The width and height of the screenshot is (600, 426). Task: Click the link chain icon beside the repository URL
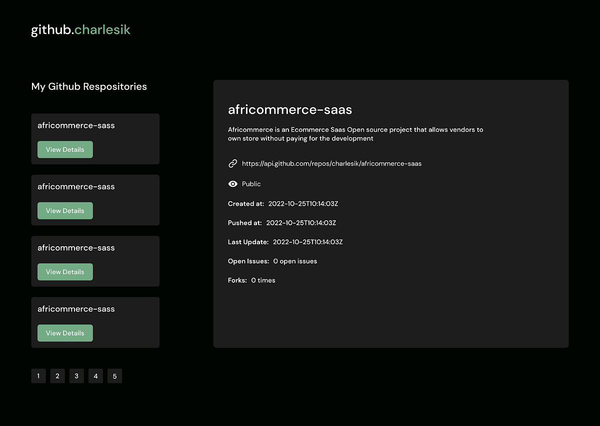(x=232, y=163)
